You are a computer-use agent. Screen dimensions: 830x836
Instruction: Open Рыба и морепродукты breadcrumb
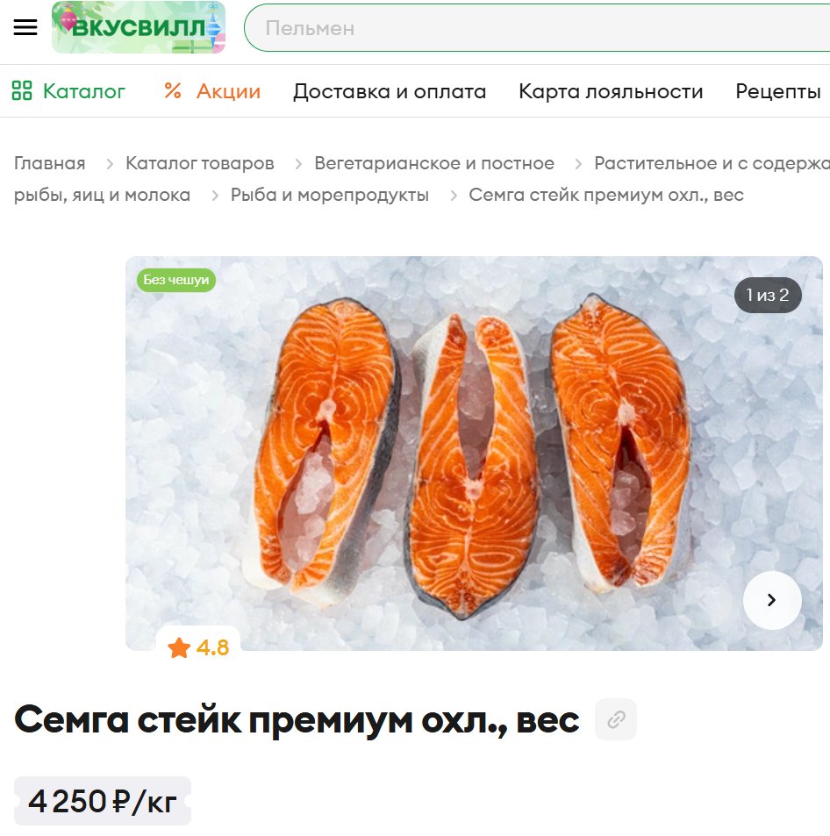[x=330, y=195]
